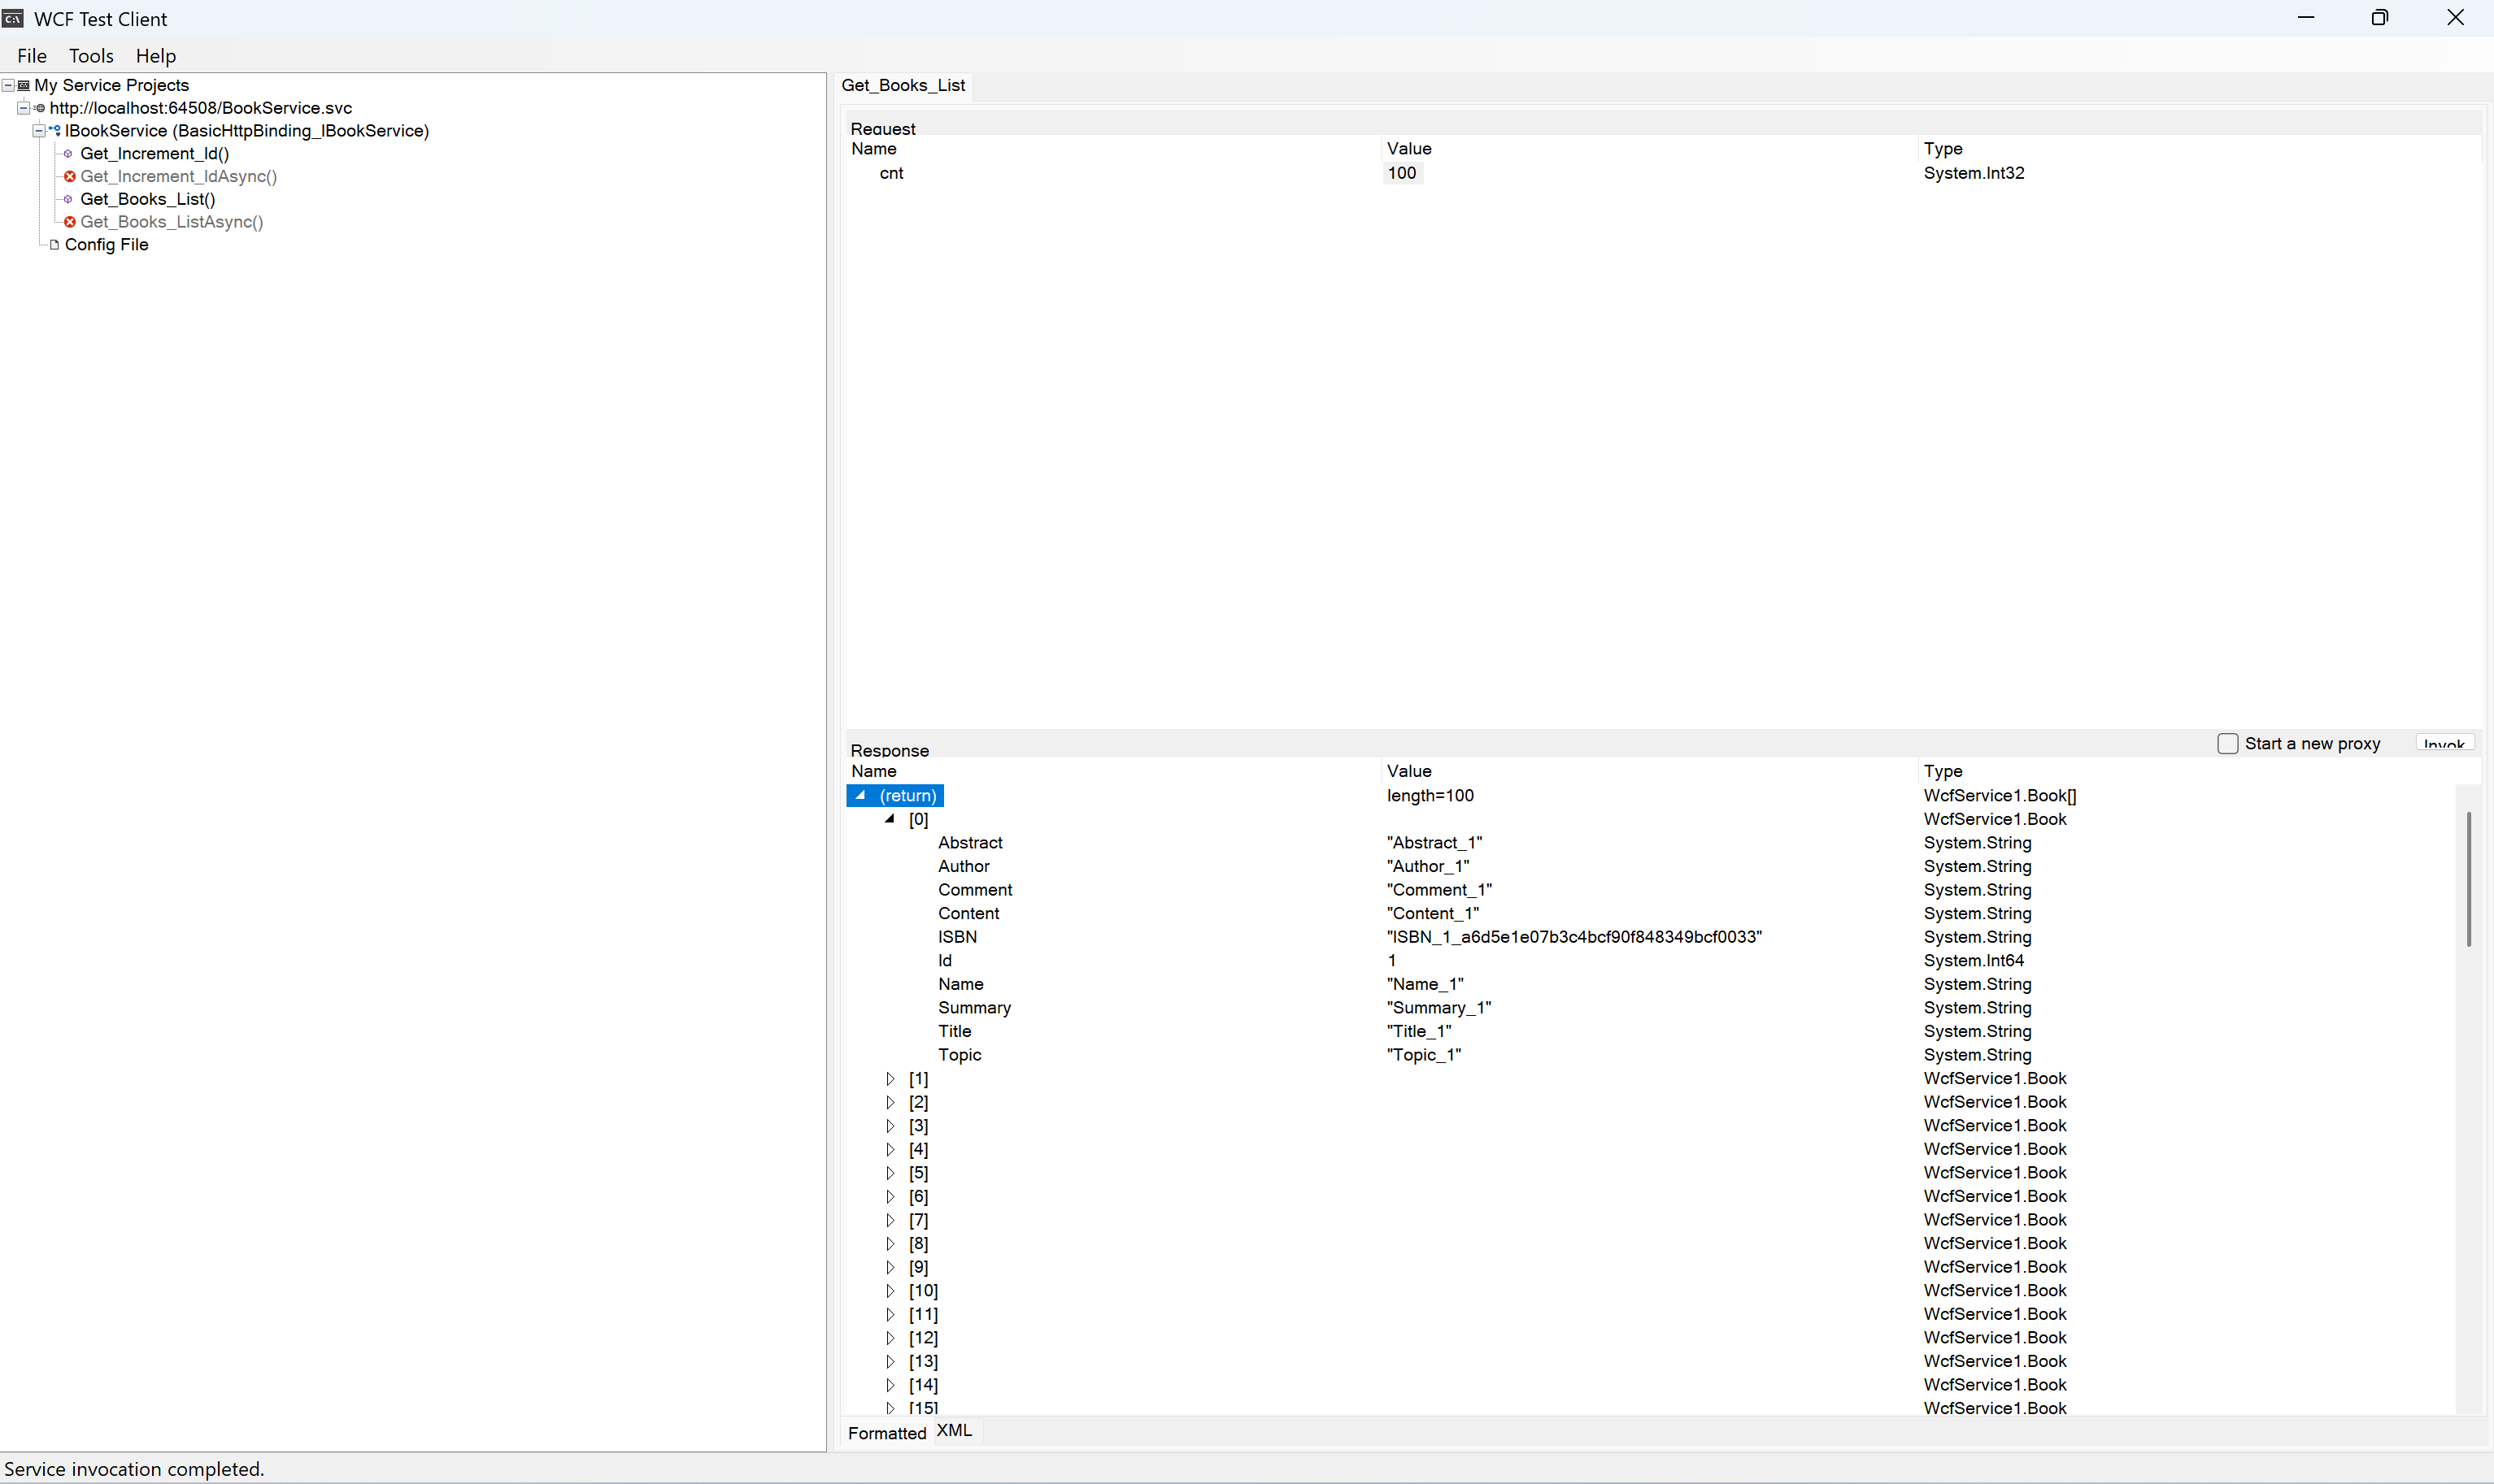Collapse the [0] book entry
Screen dimensions: 2494x1484
point(890,819)
